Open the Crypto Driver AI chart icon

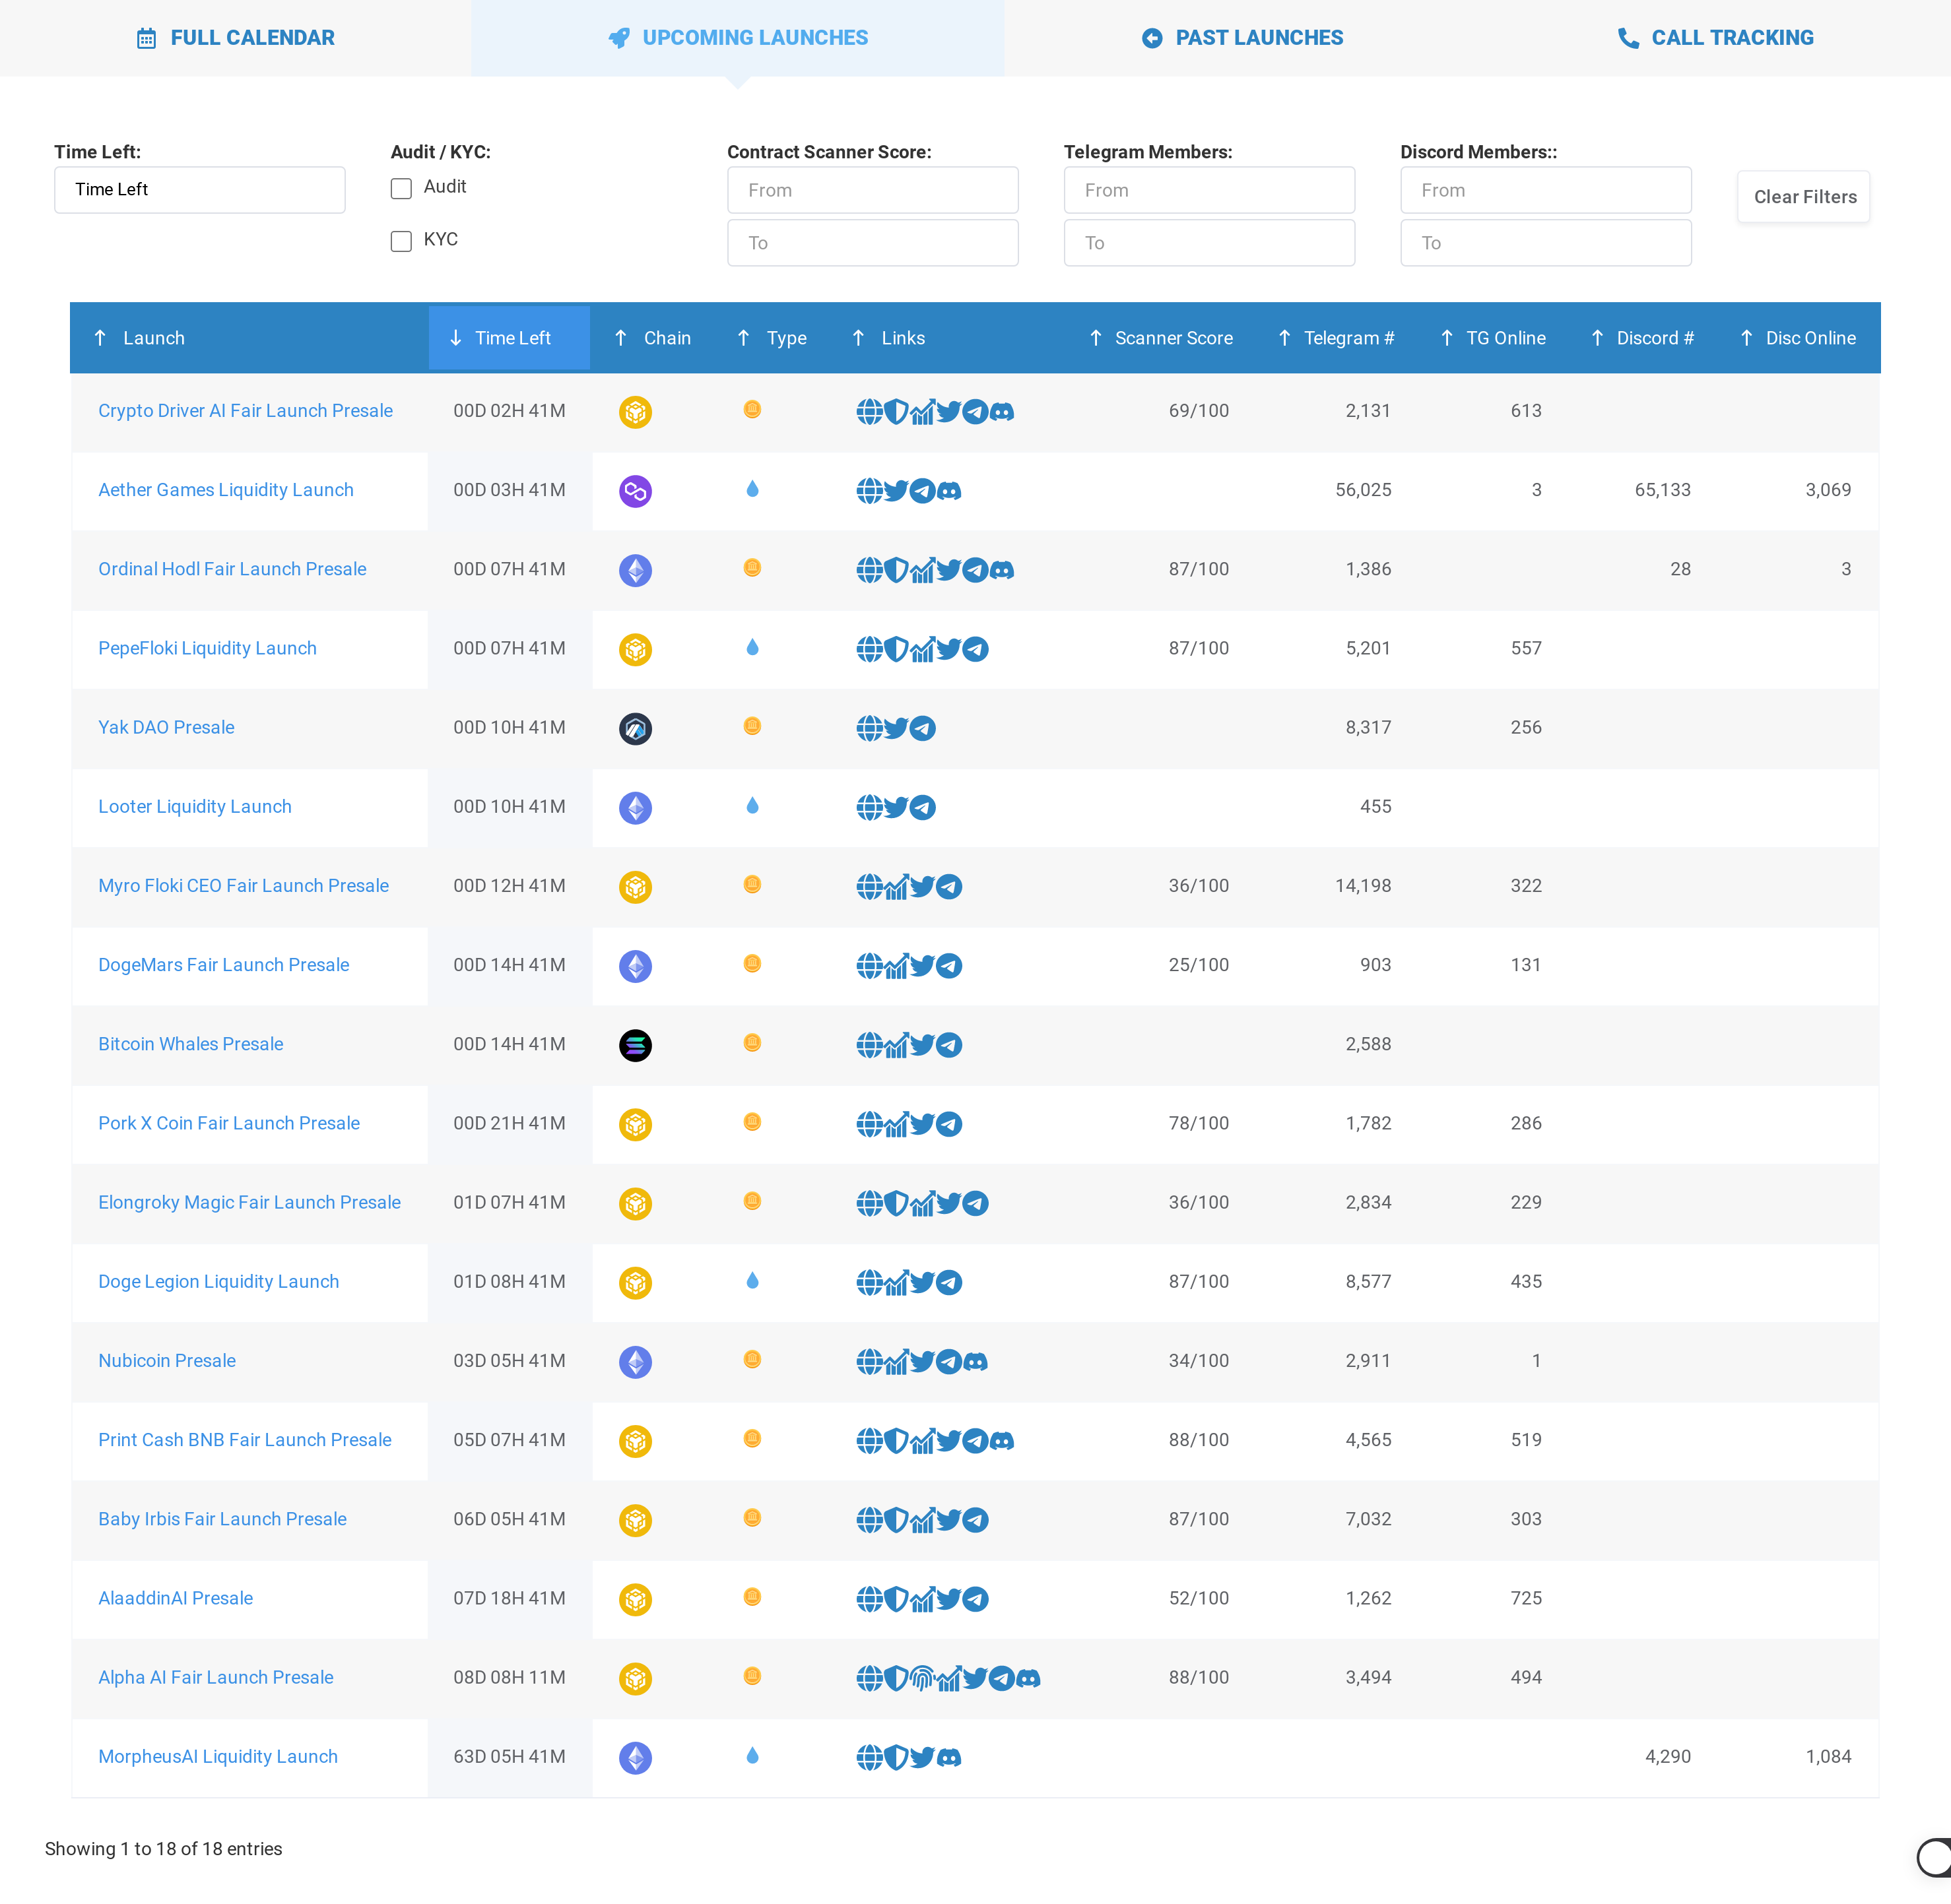[x=923, y=412]
